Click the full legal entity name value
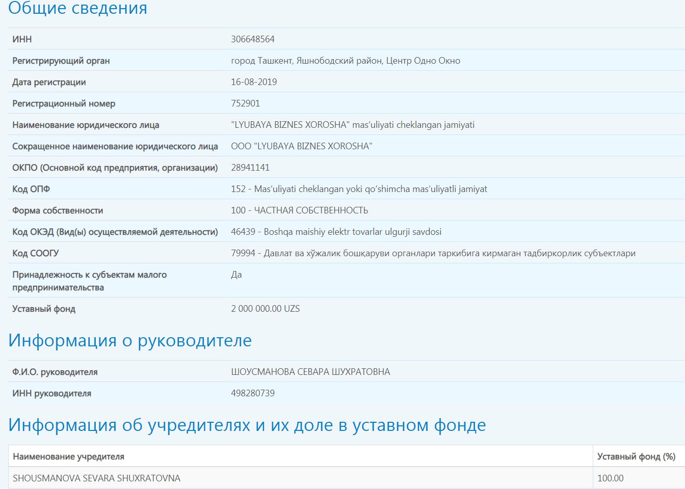The image size is (685, 489). pyautogui.click(x=352, y=125)
